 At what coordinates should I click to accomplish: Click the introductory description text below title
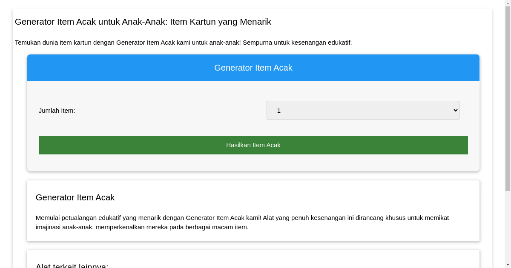point(183,43)
